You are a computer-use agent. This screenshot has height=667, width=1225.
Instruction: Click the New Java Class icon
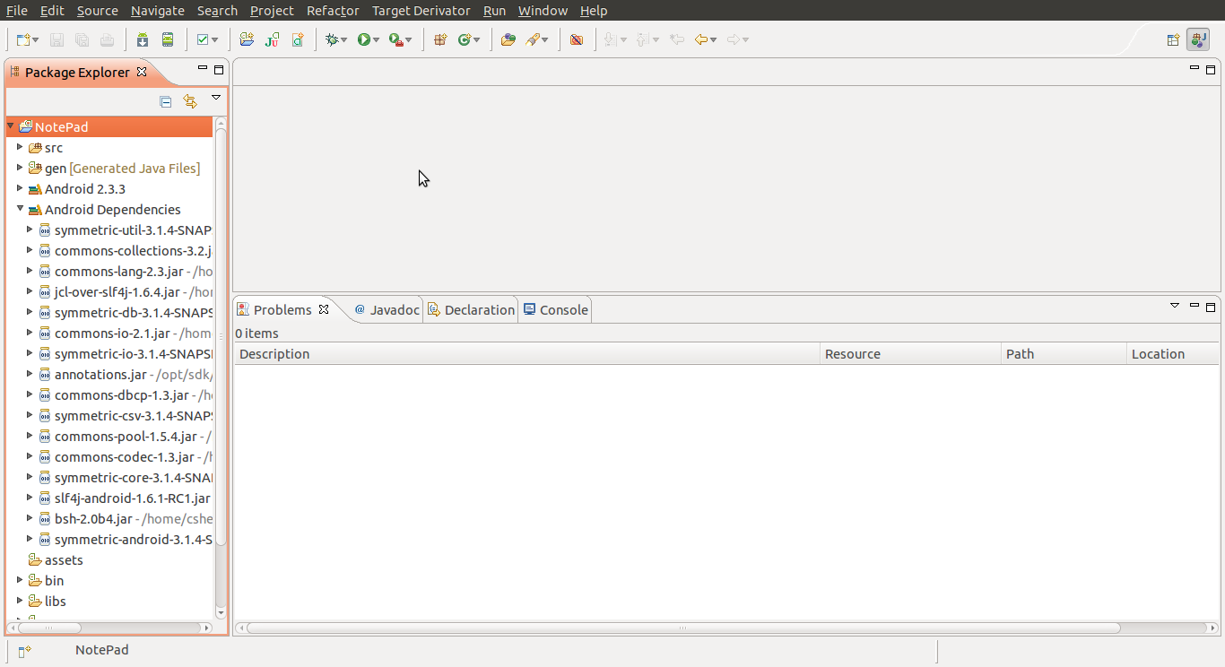click(465, 39)
